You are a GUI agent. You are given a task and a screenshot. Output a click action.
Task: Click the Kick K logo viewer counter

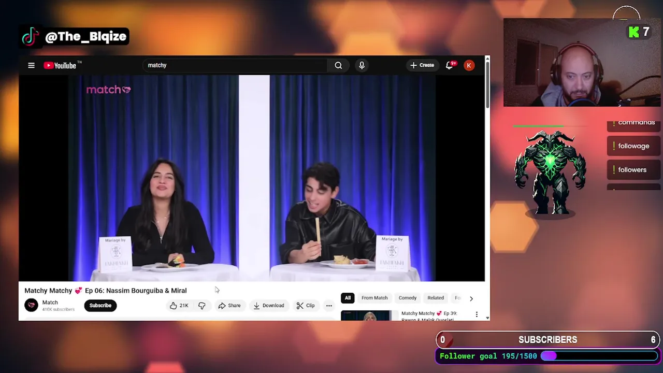pyautogui.click(x=639, y=32)
